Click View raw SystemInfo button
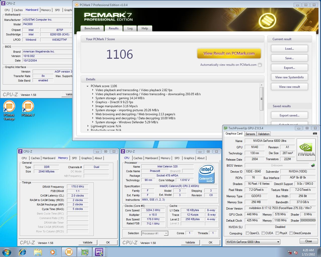321x257 pixels. click(289, 77)
